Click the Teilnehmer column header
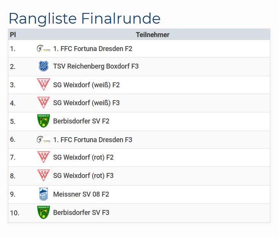This screenshot has width=279, height=237. click(153, 35)
